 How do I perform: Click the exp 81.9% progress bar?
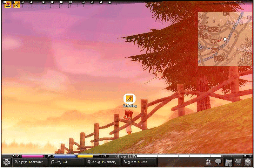click(190, 156)
